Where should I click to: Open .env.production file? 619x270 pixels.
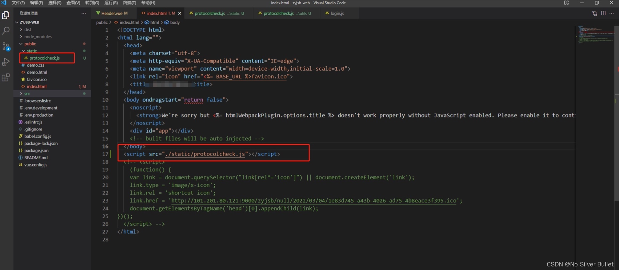click(x=39, y=115)
